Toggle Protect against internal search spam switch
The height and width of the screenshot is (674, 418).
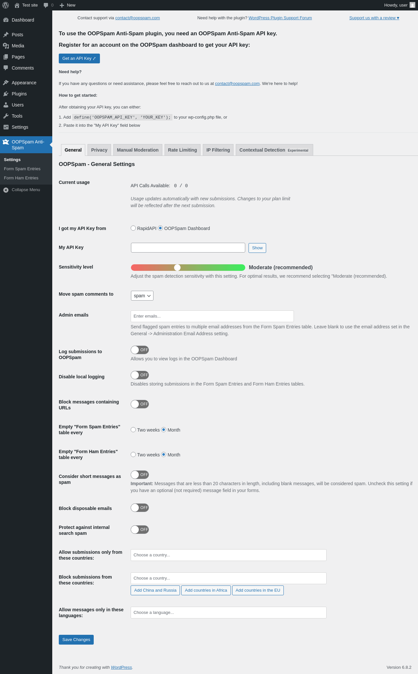(140, 530)
